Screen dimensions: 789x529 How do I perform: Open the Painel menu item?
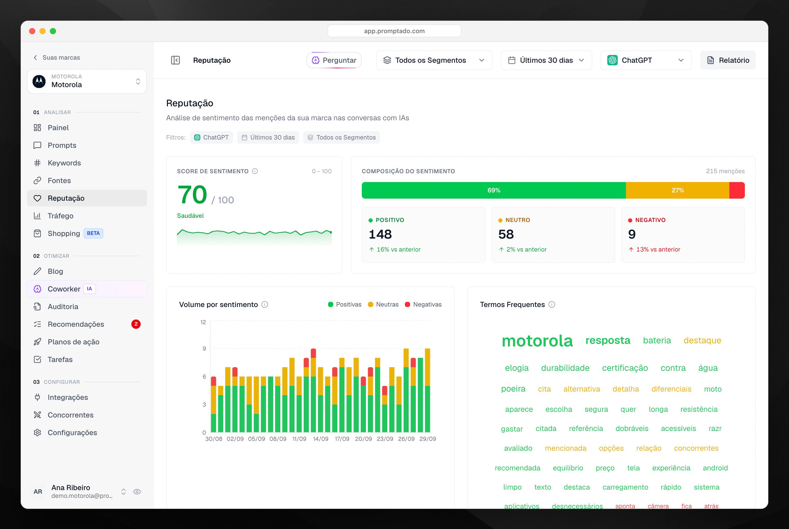click(87, 128)
